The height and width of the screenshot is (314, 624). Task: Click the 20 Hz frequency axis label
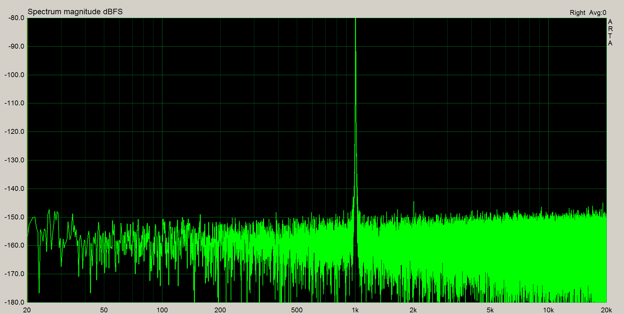tap(27, 310)
